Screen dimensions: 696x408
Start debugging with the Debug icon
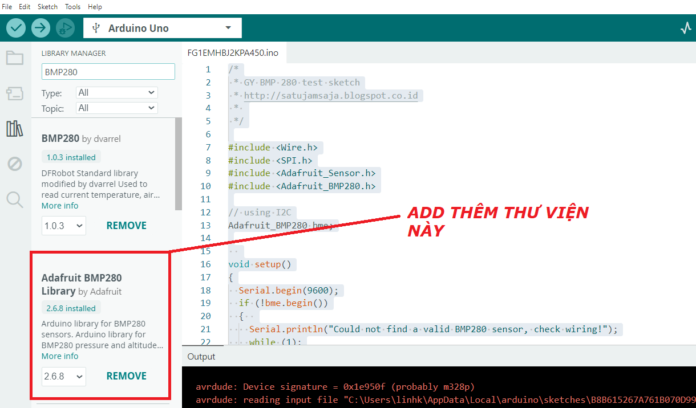click(x=65, y=27)
